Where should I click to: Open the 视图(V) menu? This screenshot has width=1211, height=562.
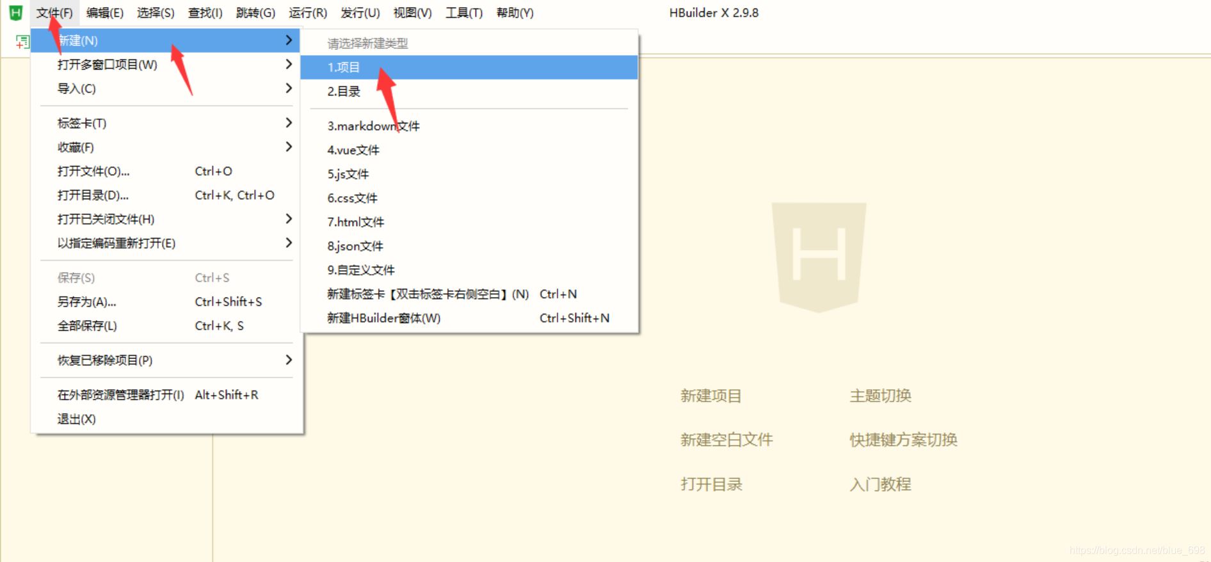click(x=413, y=13)
